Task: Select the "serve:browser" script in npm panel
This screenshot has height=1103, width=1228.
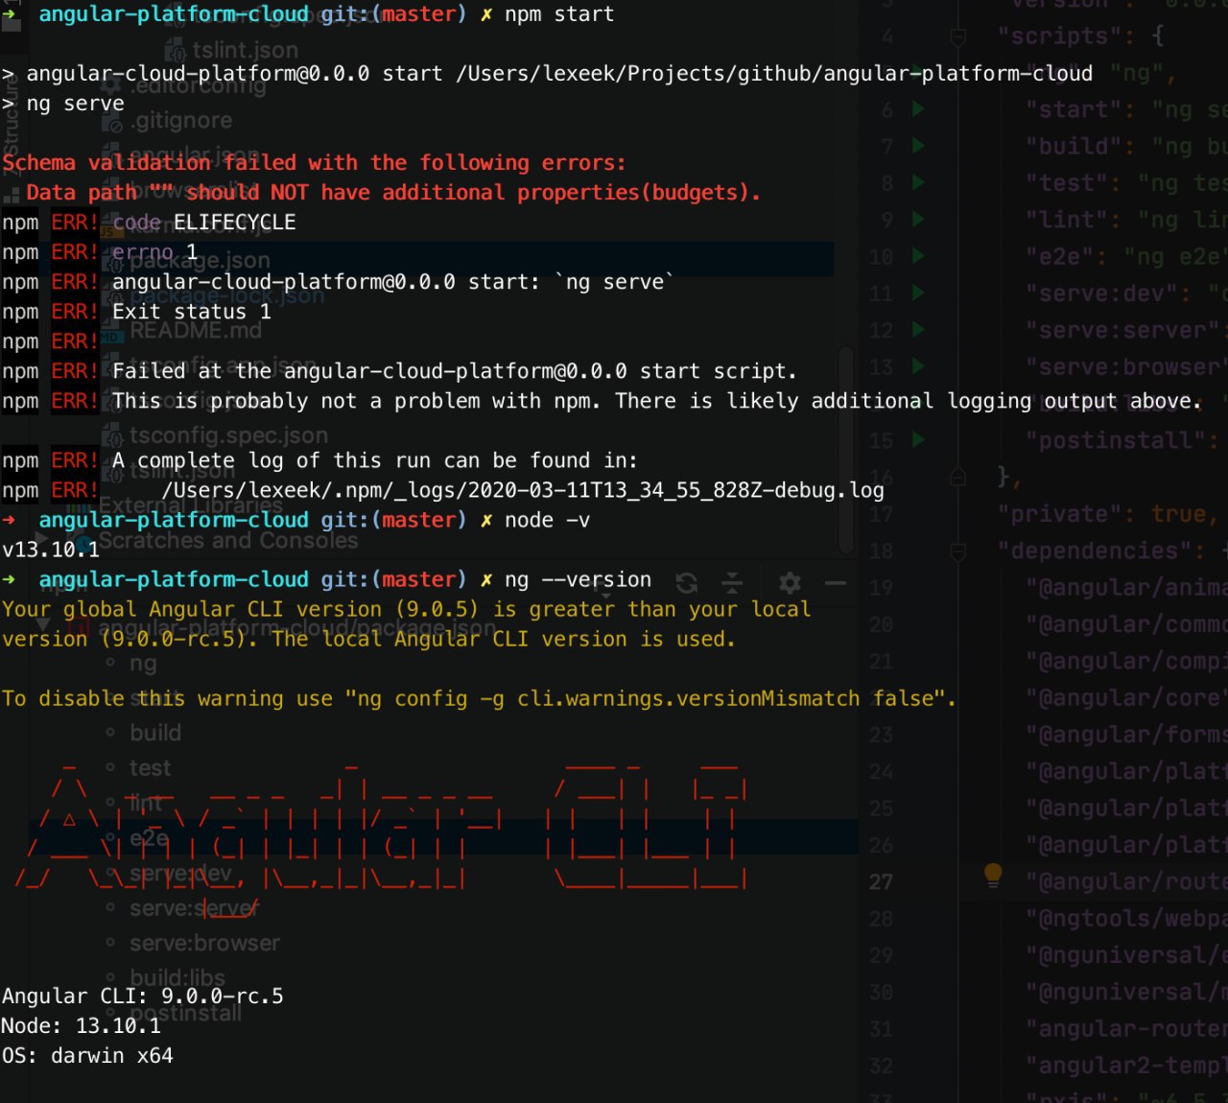Action: pos(204,944)
